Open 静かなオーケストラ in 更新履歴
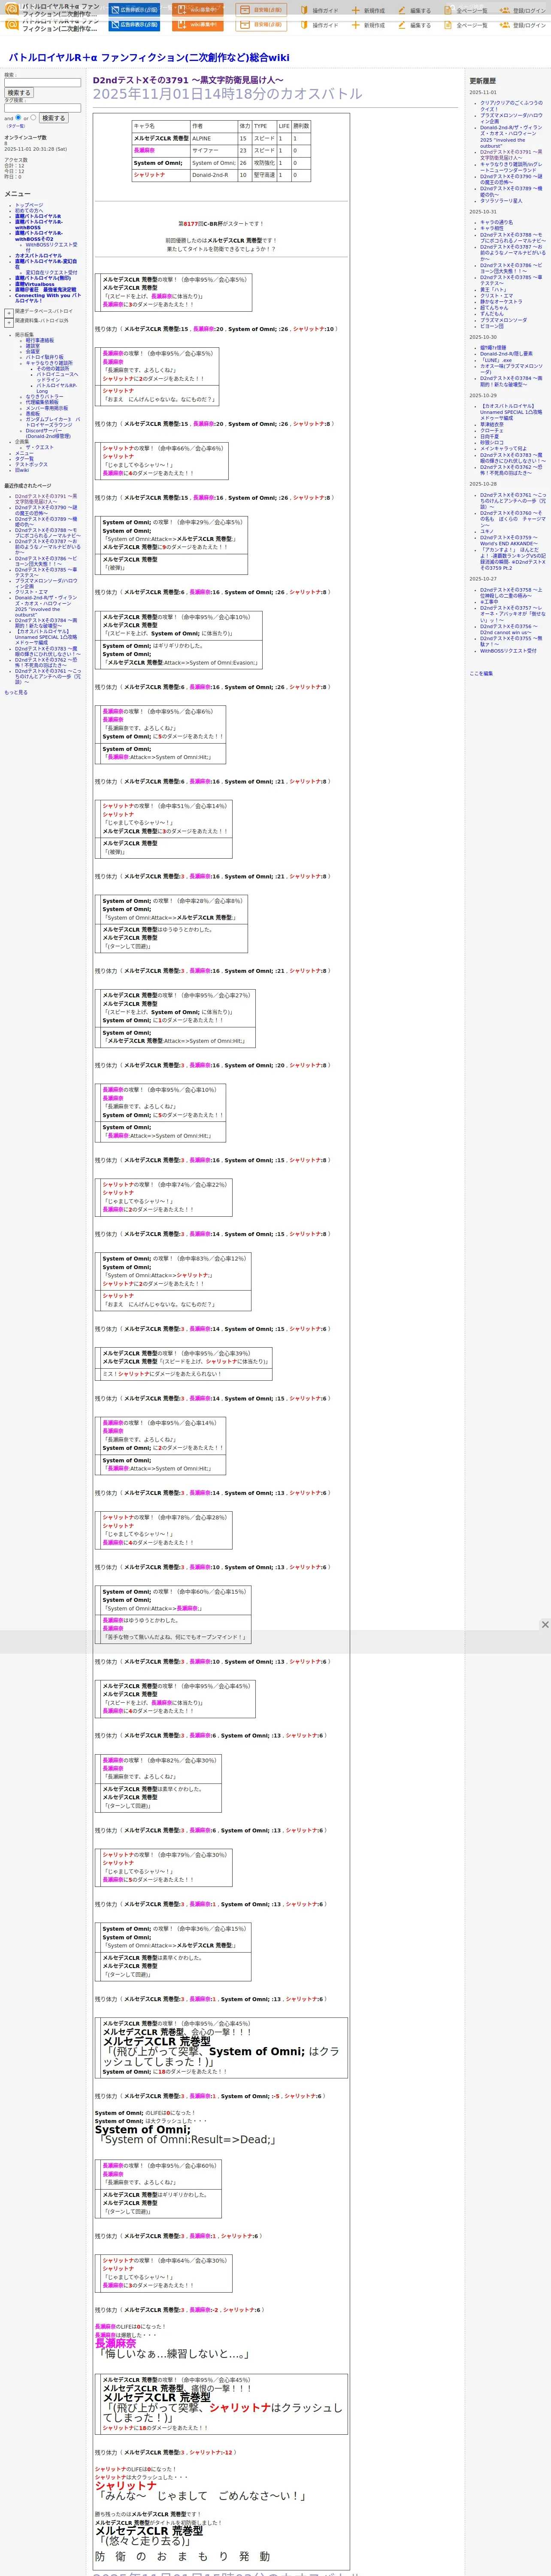Screen dimensions: 551x2576 point(501,302)
